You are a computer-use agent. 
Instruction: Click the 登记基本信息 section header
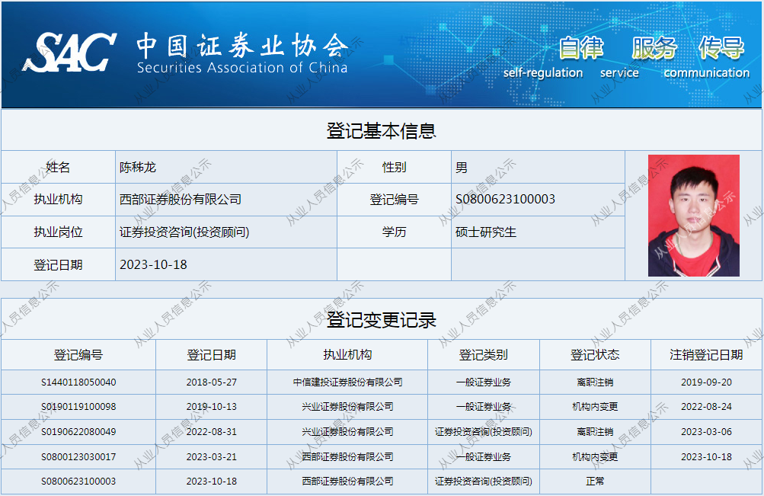[x=381, y=130]
